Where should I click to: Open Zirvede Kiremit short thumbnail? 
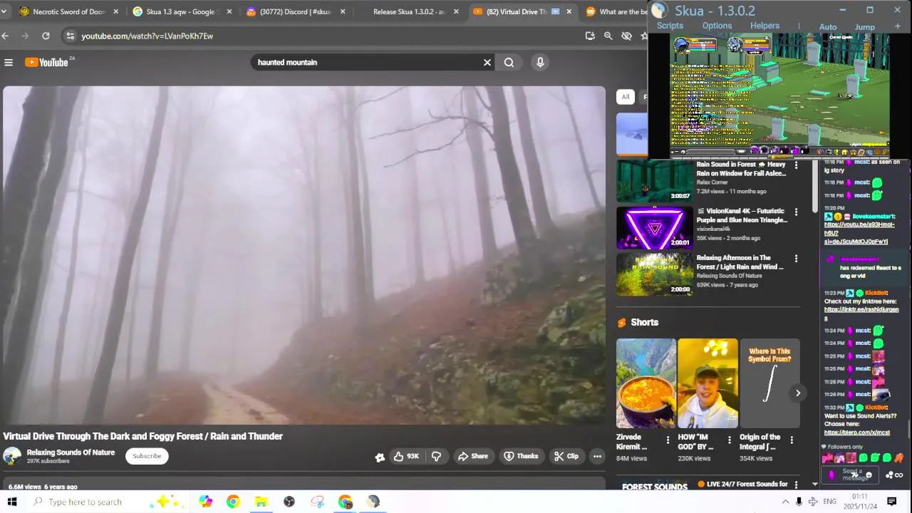[646, 383]
